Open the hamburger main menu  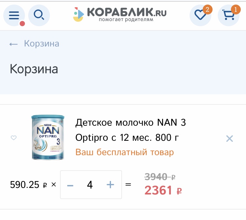click(x=14, y=15)
